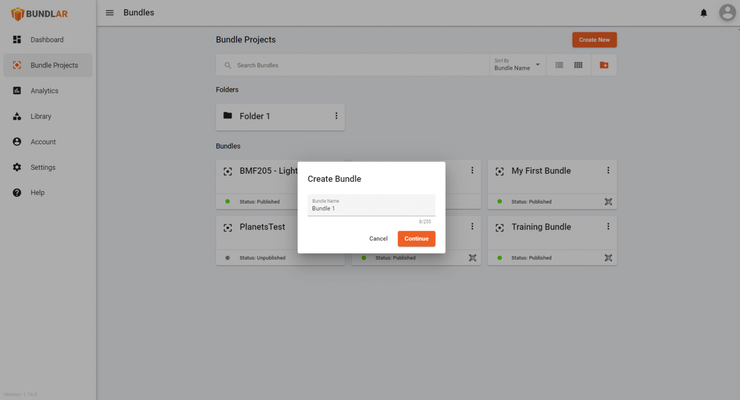Open the user profile avatar

(x=727, y=13)
